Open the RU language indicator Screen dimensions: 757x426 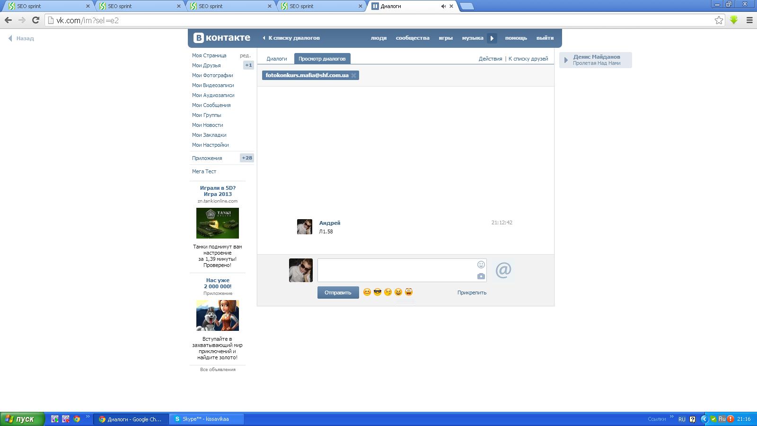pos(682,419)
